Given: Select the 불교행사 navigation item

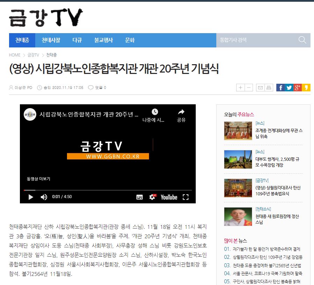Looking at the screenshot, I should click(x=103, y=40).
